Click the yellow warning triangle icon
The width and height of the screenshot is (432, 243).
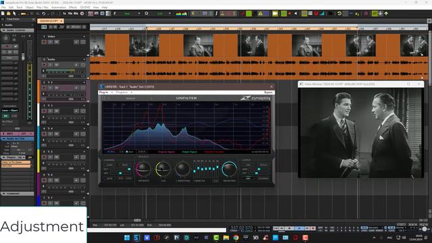(261, 13)
